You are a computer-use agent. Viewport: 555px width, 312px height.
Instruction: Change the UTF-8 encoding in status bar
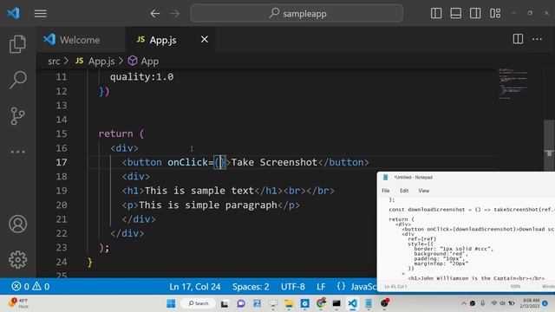coord(293,287)
